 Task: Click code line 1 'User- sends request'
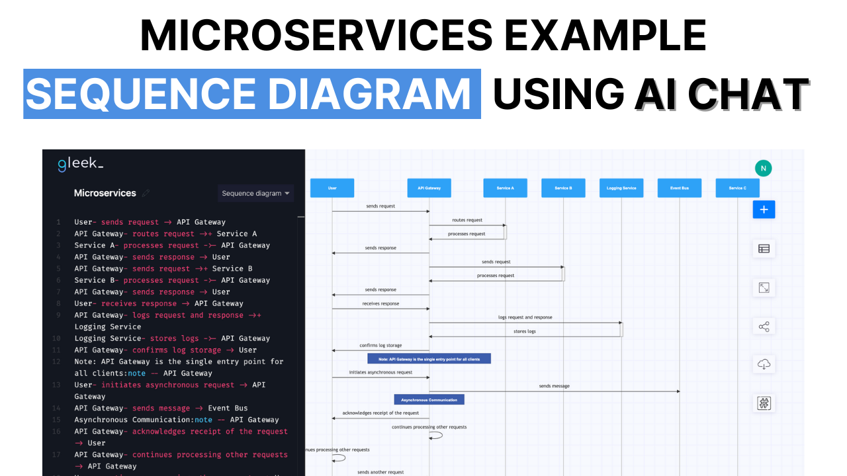pyautogui.click(x=150, y=222)
